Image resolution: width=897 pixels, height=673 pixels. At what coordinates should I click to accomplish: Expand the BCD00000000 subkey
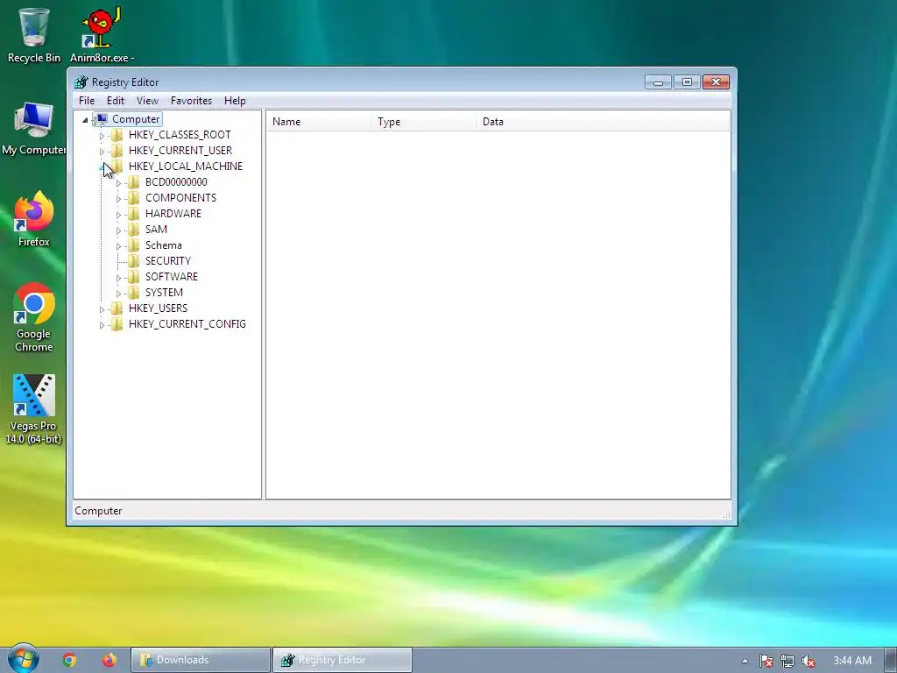118,183
